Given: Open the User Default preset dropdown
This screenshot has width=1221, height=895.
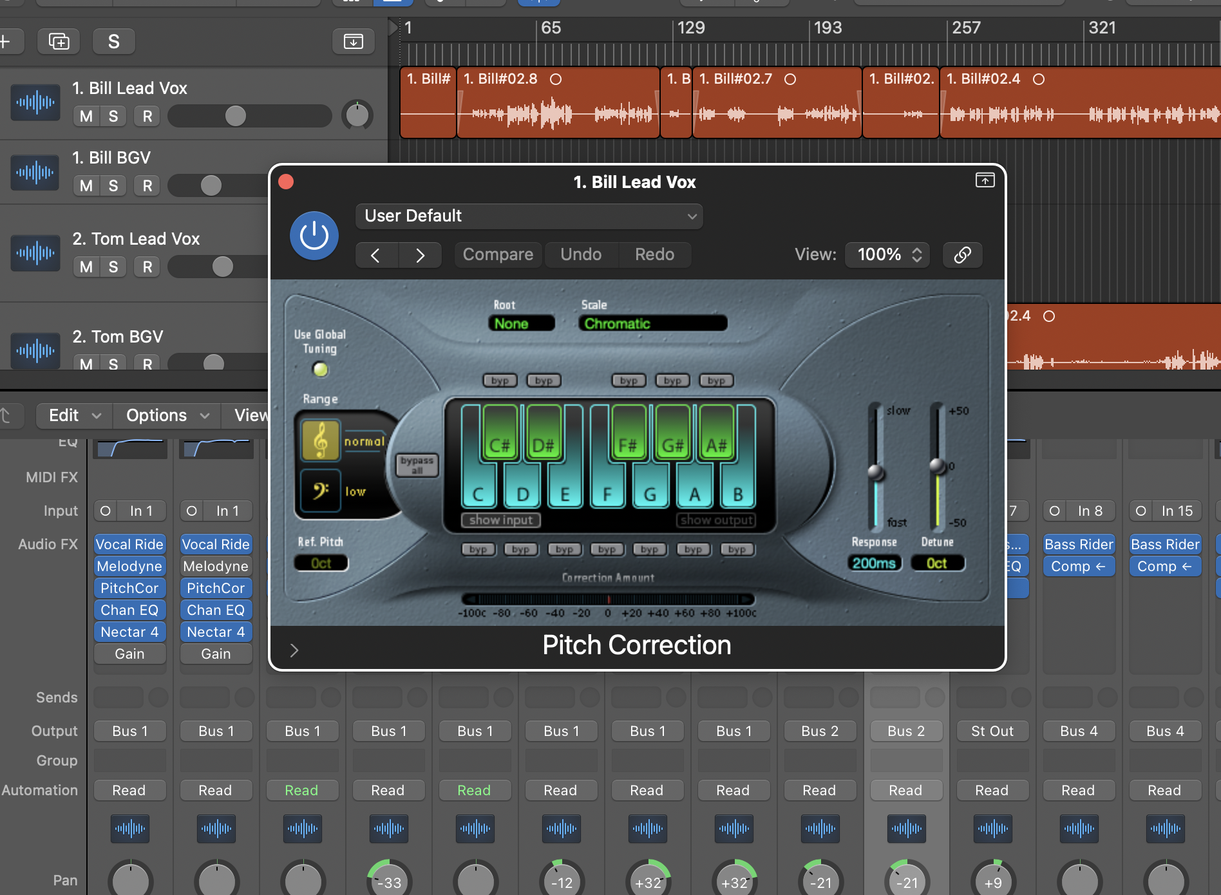Looking at the screenshot, I should [x=528, y=216].
